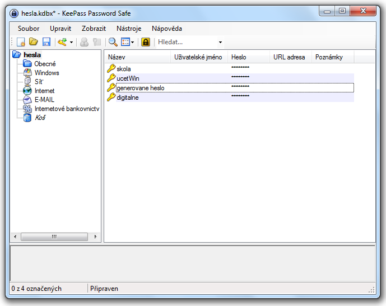Screen dimensions: 386x306
Task: Open the Hledat search history dropdown
Action: [220, 43]
